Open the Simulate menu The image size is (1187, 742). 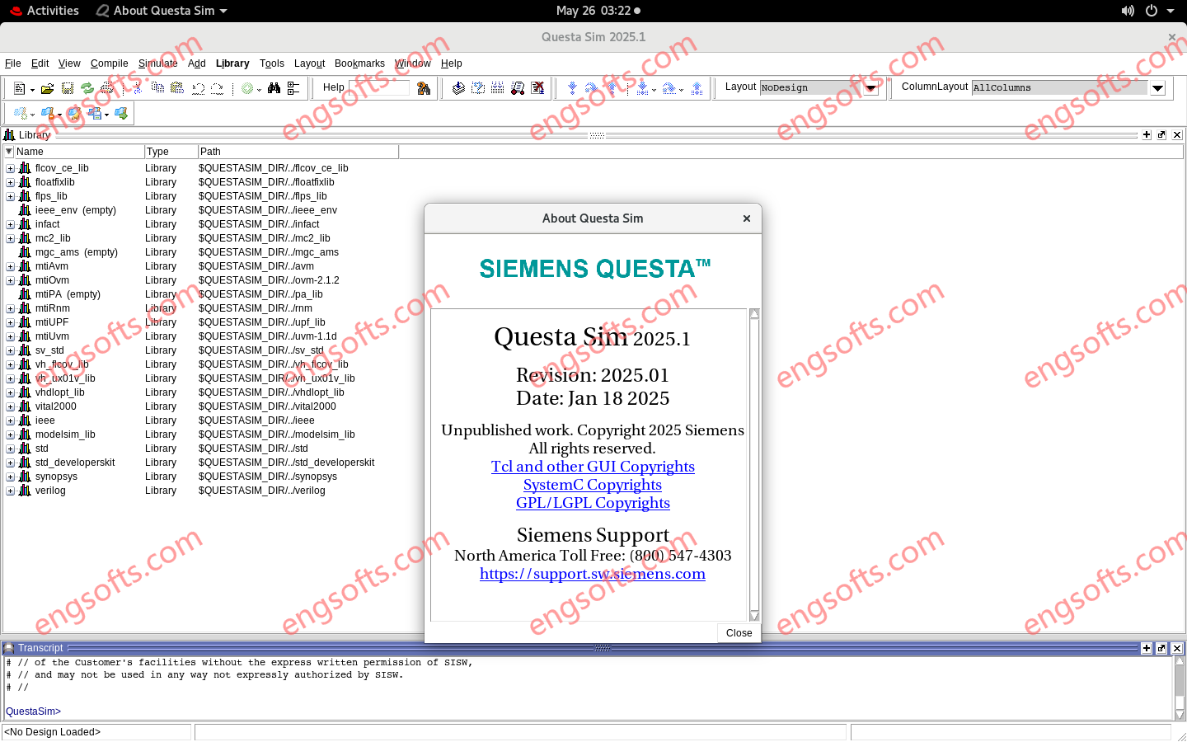click(x=157, y=63)
